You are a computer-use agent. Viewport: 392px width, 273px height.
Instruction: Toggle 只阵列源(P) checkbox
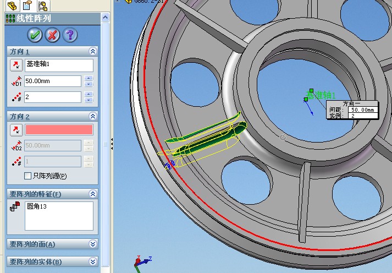pyautogui.click(x=27, y=176)
